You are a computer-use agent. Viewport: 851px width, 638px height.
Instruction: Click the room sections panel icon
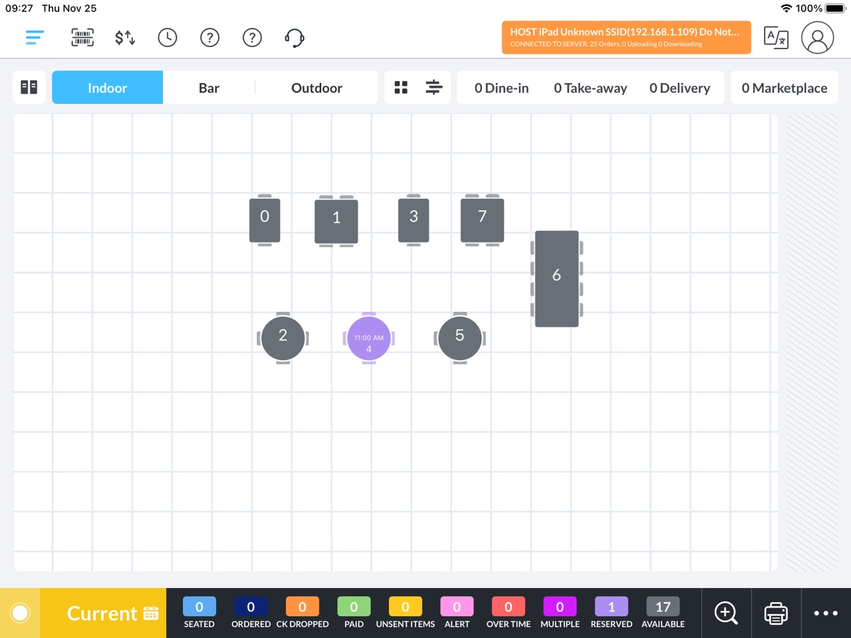click(x=29, y=86)
